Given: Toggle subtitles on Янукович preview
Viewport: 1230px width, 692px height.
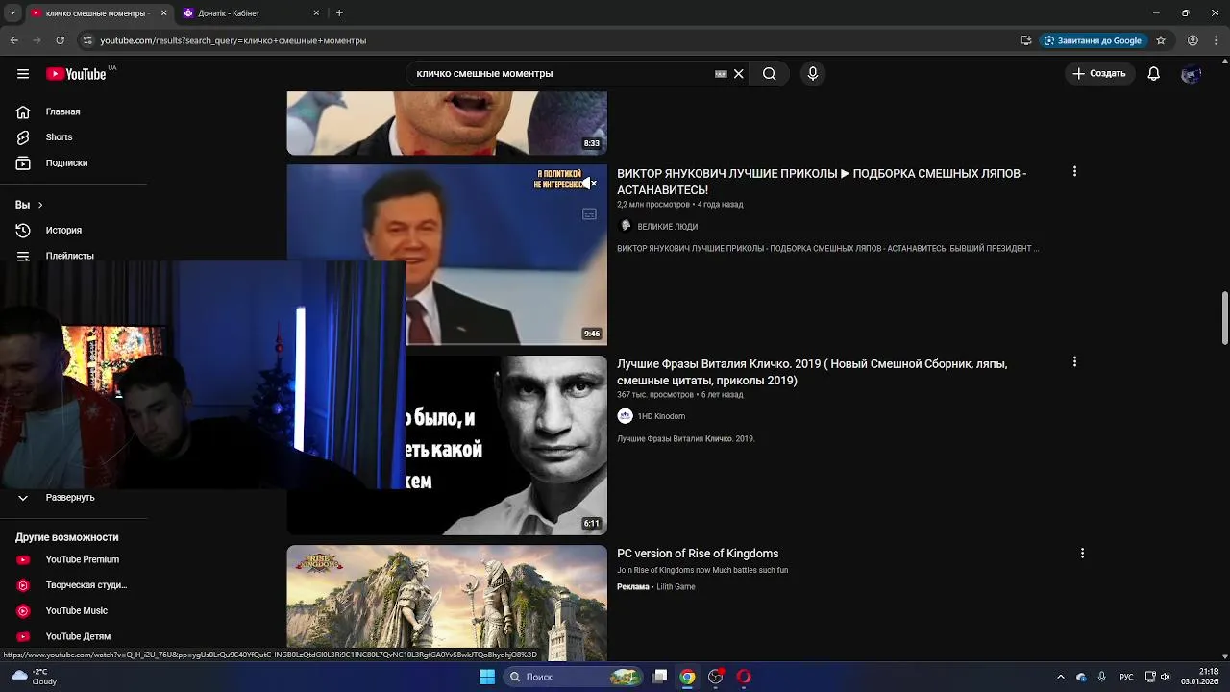Looking at the screenshot, I should pos(590,214).
